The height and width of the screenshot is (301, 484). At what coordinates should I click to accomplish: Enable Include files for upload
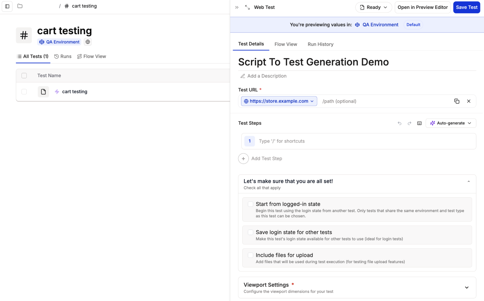(x=251, y=255)
